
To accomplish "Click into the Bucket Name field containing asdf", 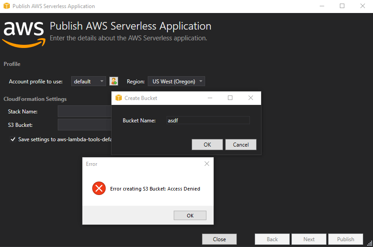I will (208, 120).
